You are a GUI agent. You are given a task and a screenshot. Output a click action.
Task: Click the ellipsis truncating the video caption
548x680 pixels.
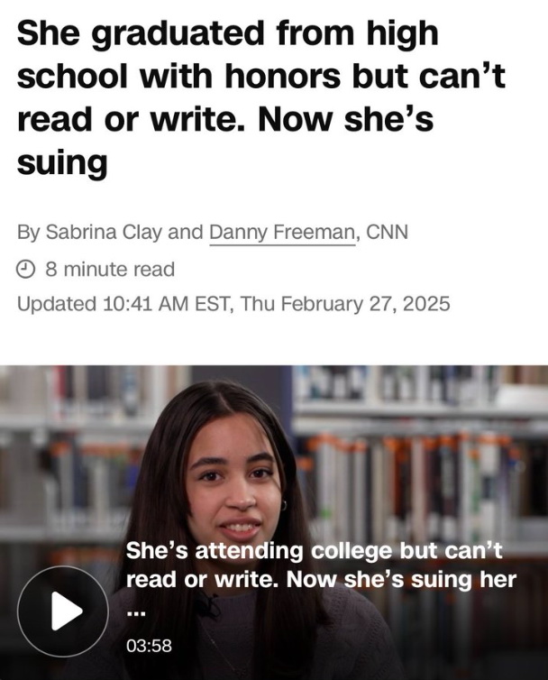tap(135, 611)
